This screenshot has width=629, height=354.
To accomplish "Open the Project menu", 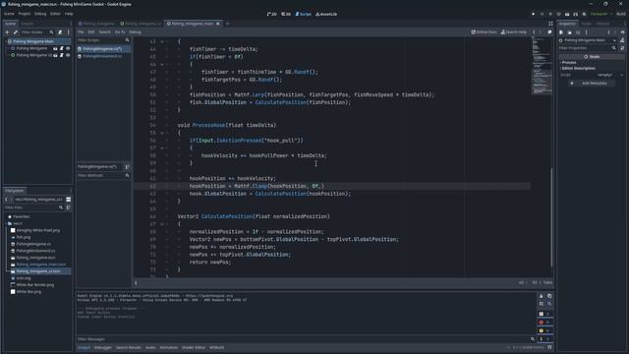I will (x=24, y=14).
